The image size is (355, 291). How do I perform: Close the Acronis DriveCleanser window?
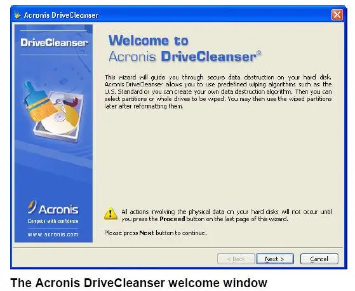click(x=337, y=15)
